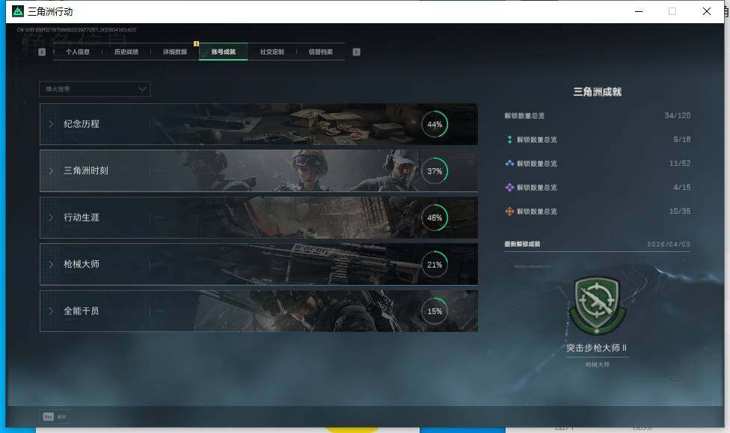Click the 46% progress ring
730x433 pixels.
(435, 218)
